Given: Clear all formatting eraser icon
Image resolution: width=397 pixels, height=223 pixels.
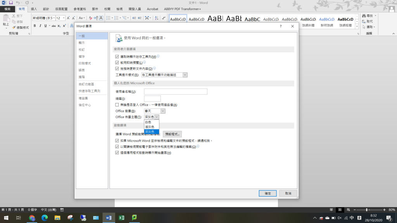Looking at the screenshot, I should [90, 18].
